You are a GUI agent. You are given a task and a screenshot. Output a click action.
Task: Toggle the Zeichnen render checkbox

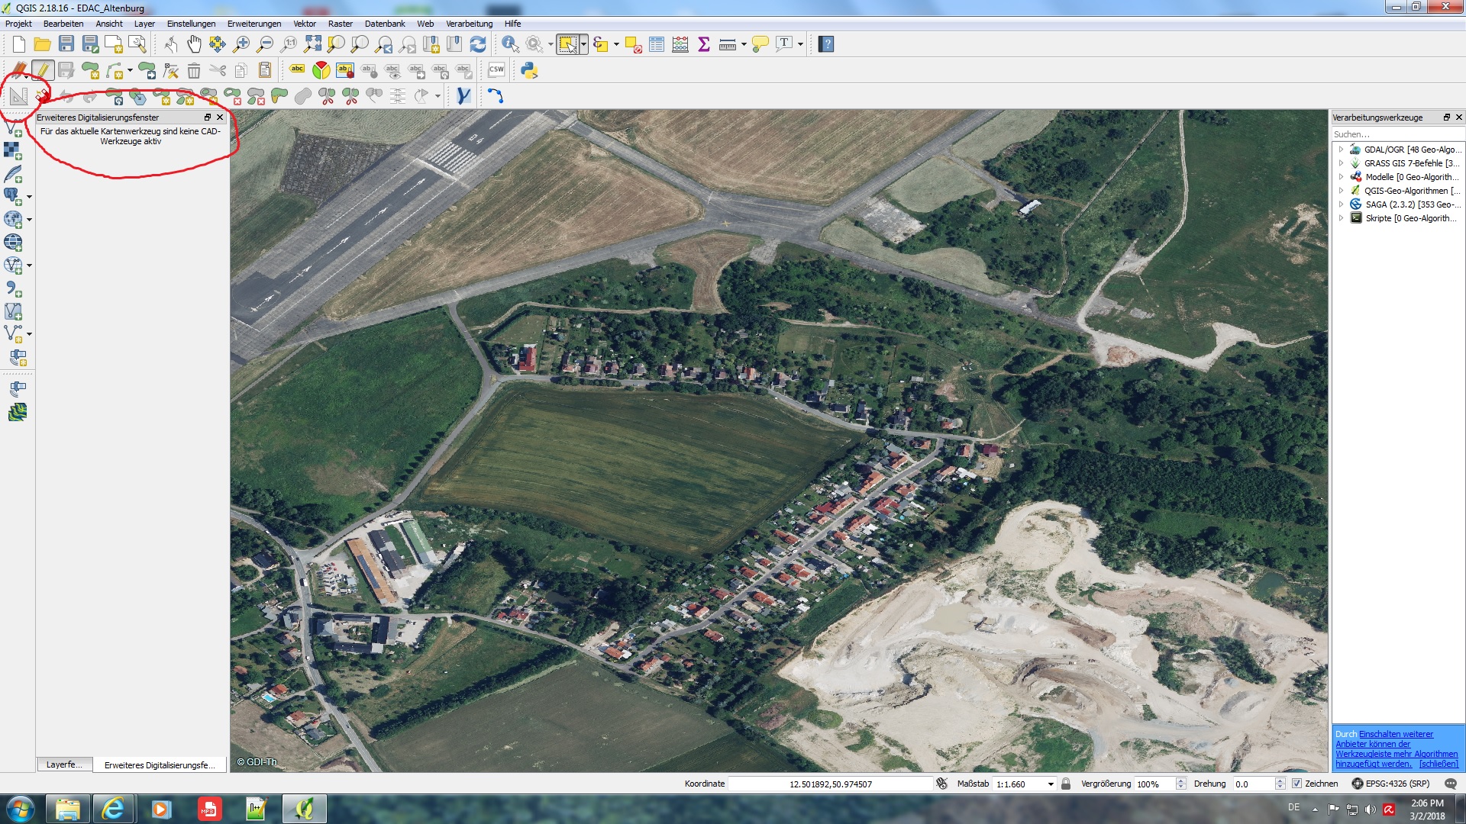coord(1296,784)
